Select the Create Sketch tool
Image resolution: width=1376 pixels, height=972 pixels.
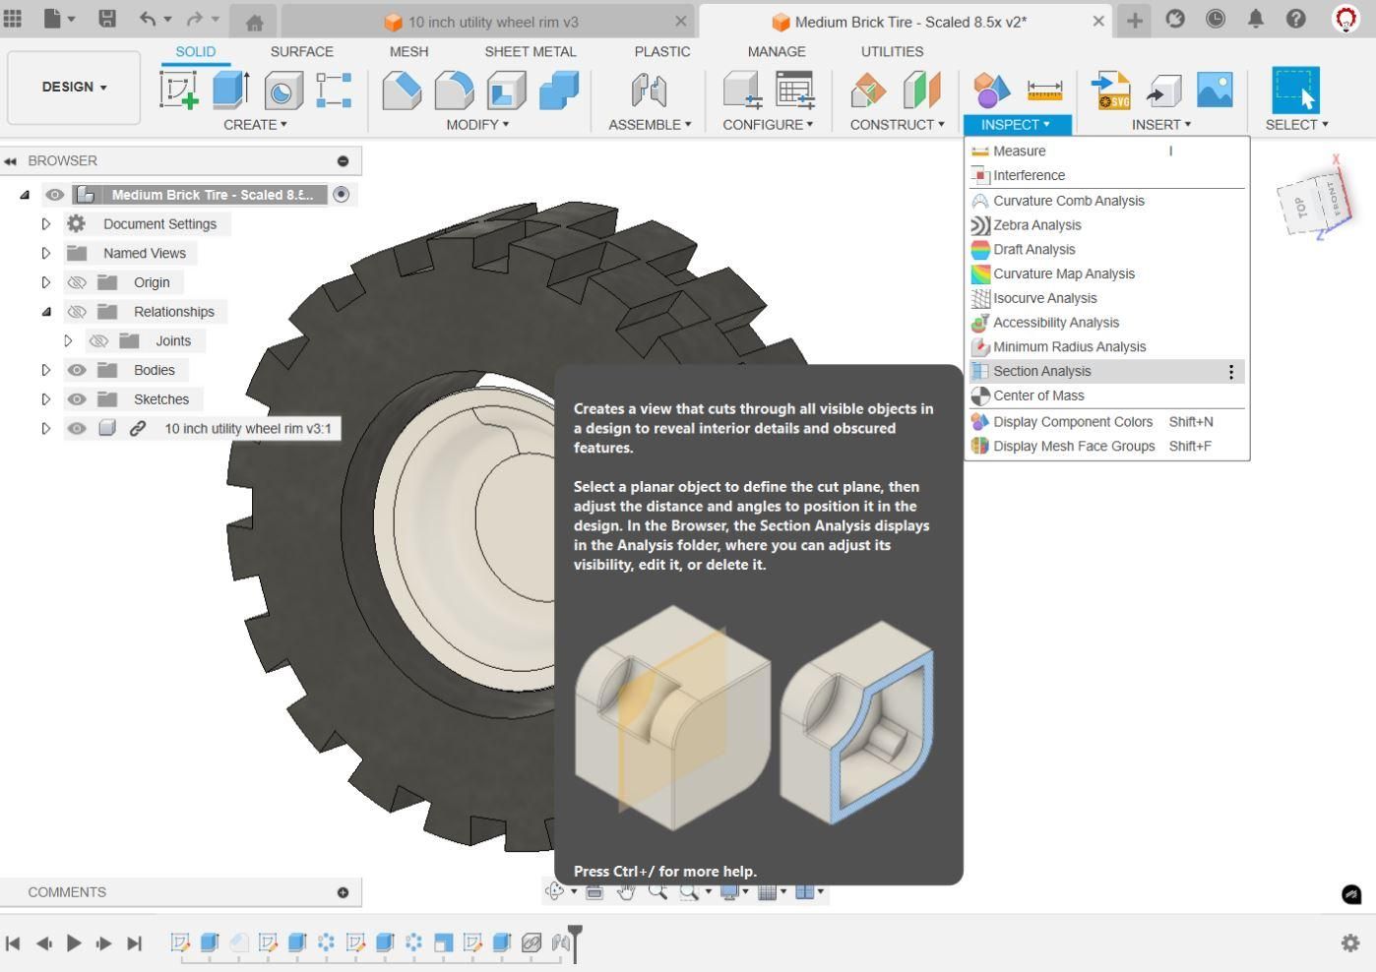pos(179,91)
